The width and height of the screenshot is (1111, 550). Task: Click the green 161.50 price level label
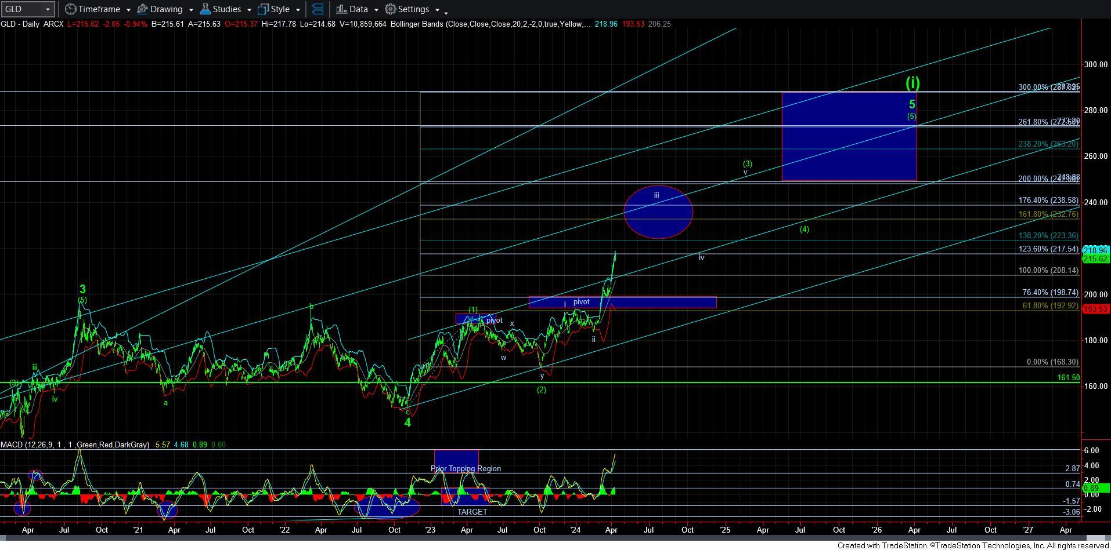point(1068,377)
